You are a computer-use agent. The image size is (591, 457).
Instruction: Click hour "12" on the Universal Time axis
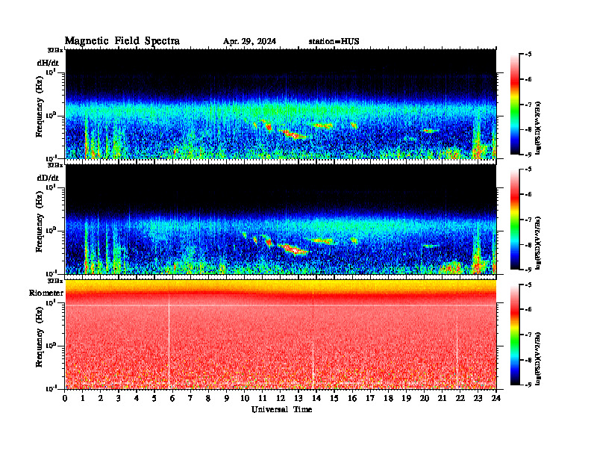(x=281, y=398)
